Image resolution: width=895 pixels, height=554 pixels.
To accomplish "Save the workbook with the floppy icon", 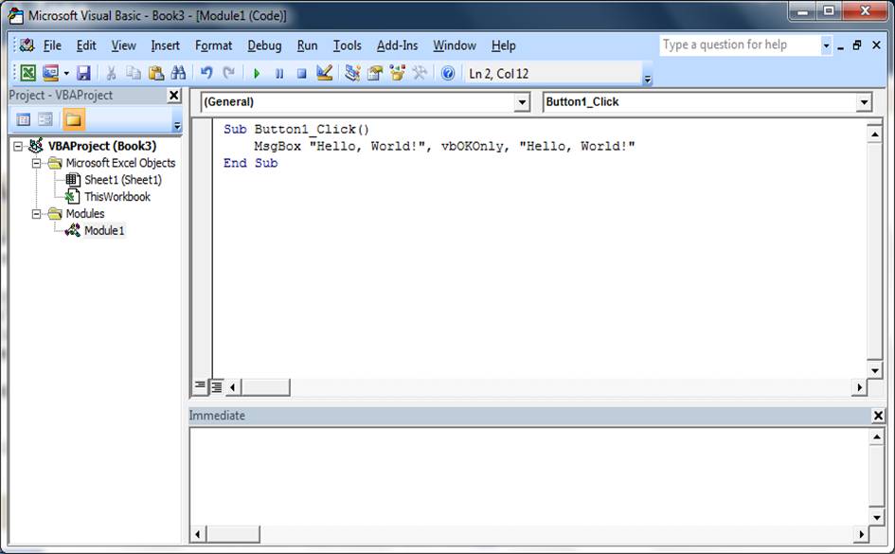I will click(83, 73).
